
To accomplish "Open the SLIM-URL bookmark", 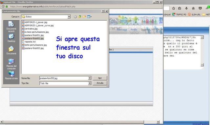I will pos(194,14).
